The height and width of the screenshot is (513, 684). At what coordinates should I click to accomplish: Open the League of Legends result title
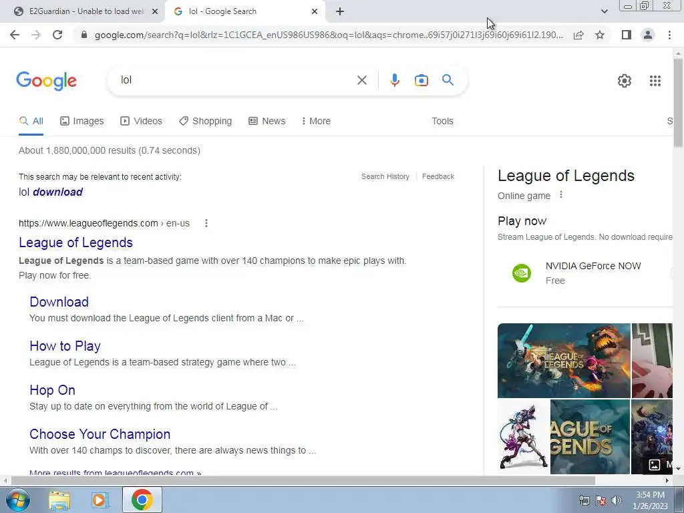(76, 242)
